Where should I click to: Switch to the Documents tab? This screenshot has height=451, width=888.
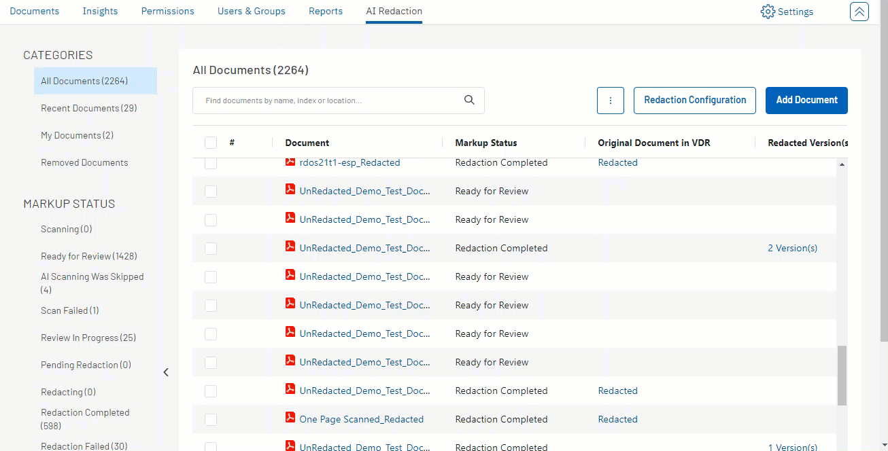35,11
